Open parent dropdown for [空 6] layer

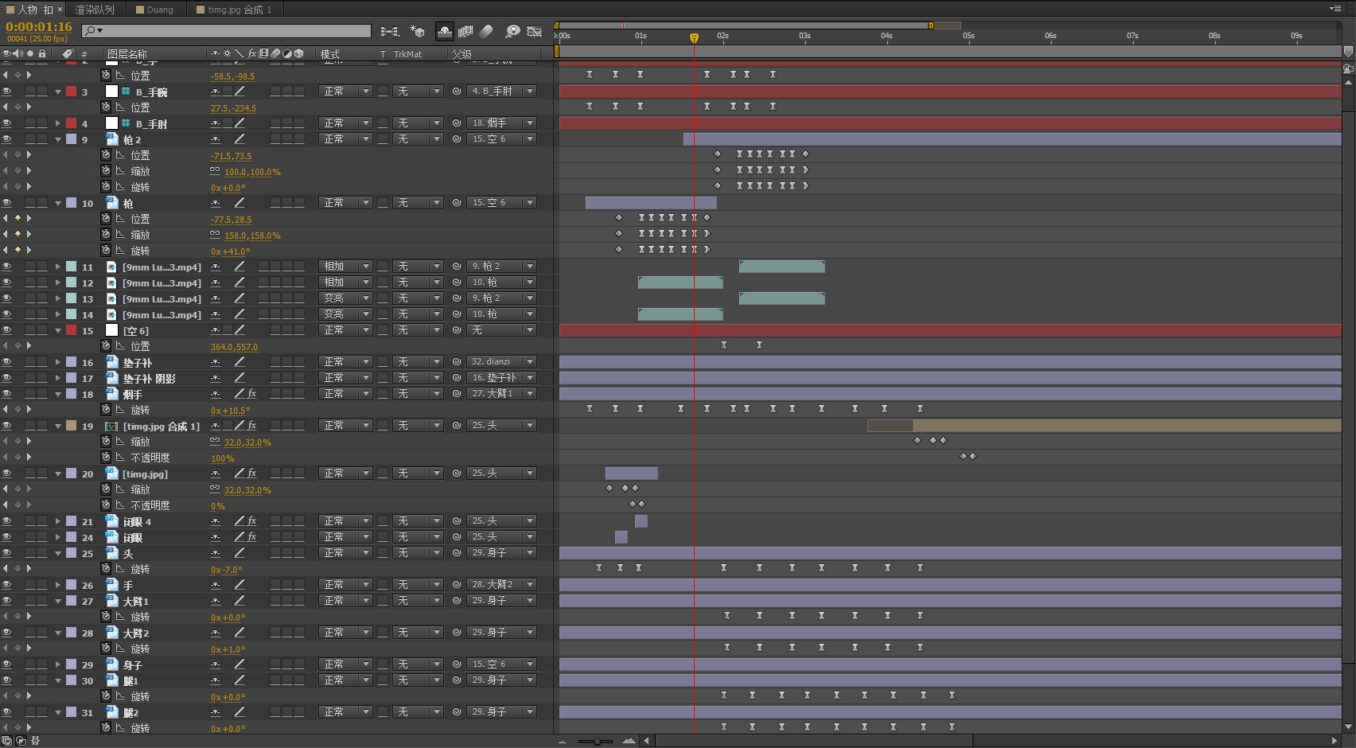[x=501, y=330]
